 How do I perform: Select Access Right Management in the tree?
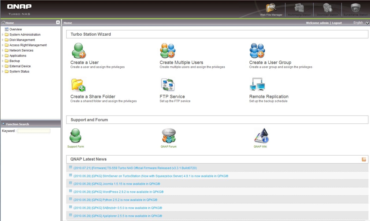28,45
